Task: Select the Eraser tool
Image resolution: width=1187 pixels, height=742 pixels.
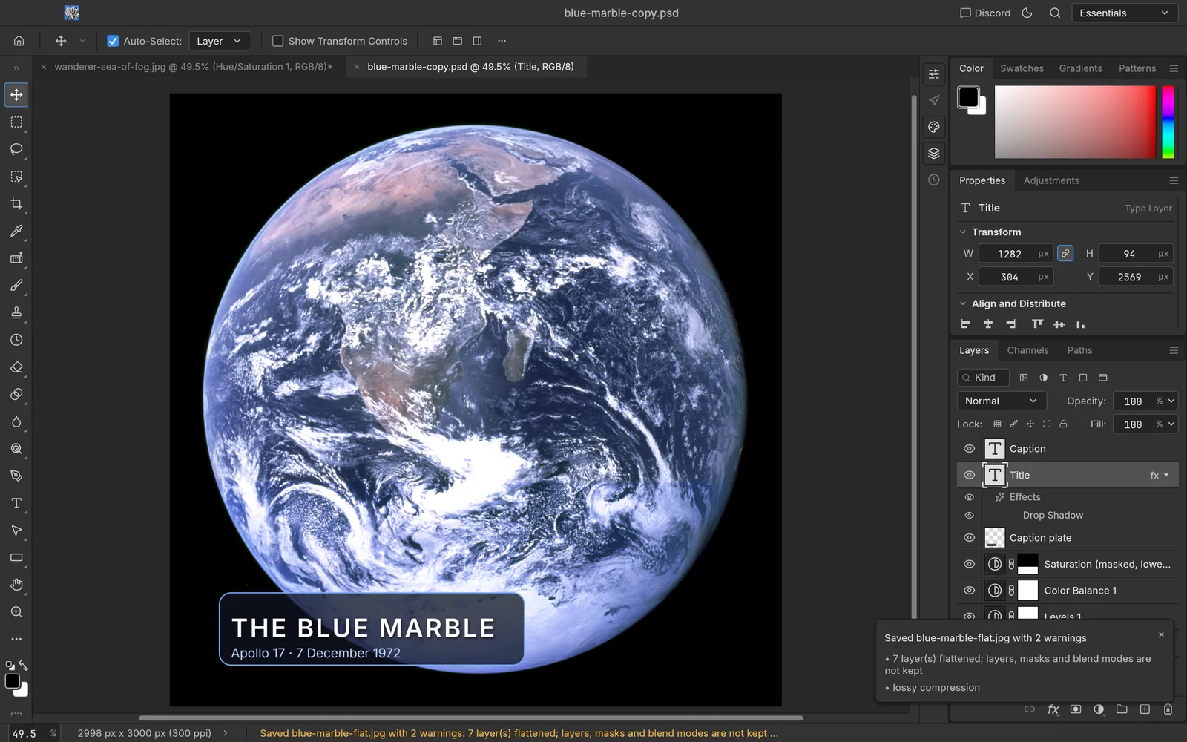Action: click(x=16, y=367)
